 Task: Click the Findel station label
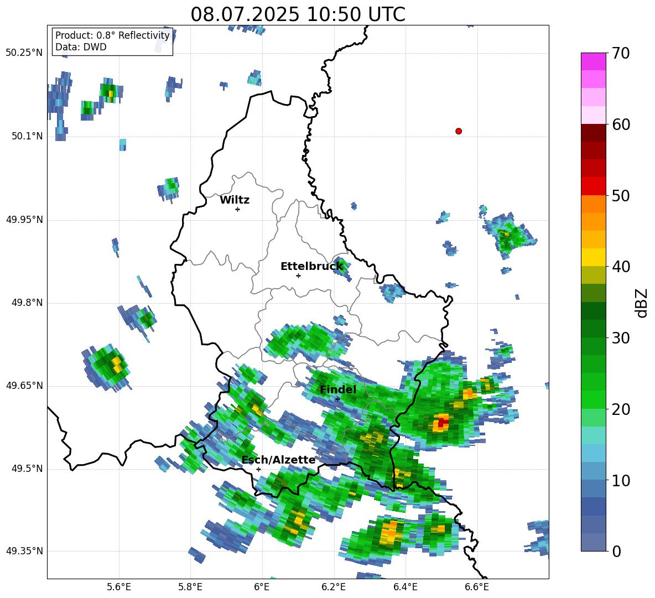(338, 389)
